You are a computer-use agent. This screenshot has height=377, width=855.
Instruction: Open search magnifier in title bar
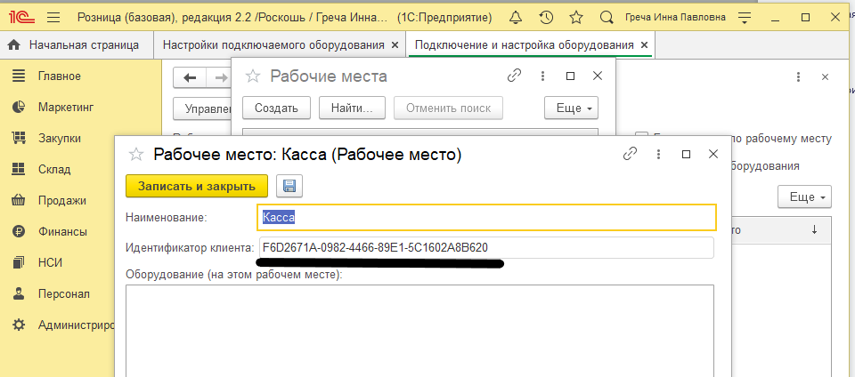(x=606, y=18)
